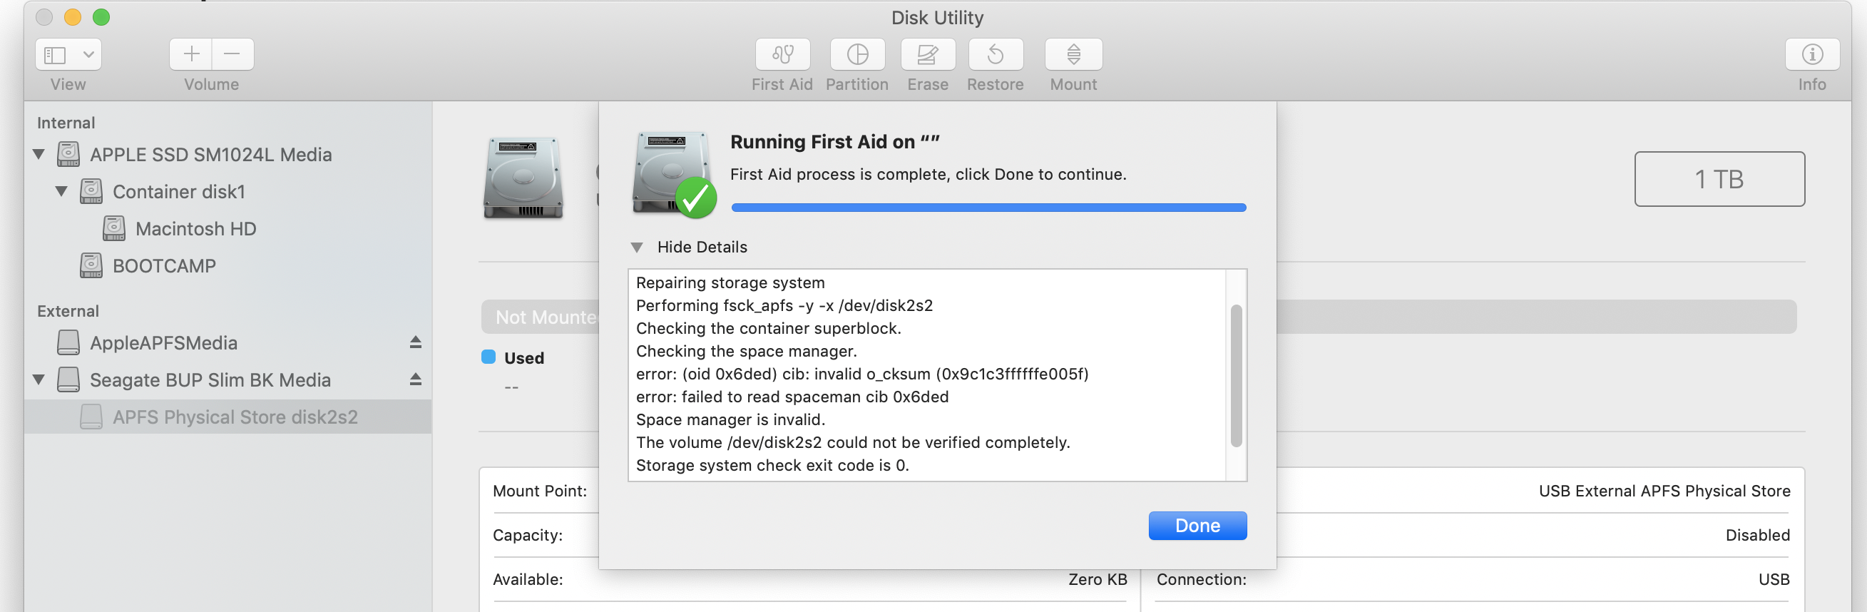This screenshot has width=1867, height=612.
Task: Click the add Volume plus button
Action: (x=191, y=54)
